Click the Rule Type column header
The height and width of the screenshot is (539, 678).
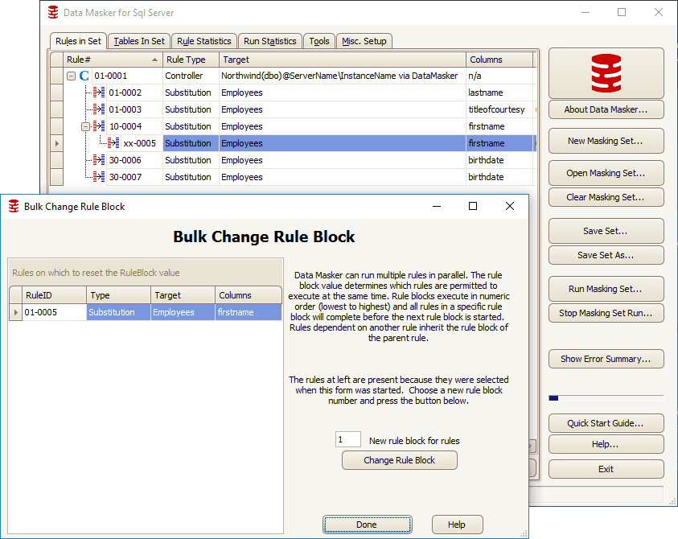click(x=191, y=60)
